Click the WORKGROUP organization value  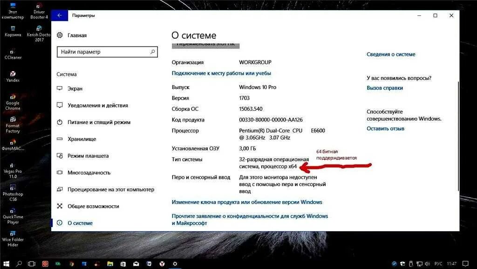click(x=255, y=62)
